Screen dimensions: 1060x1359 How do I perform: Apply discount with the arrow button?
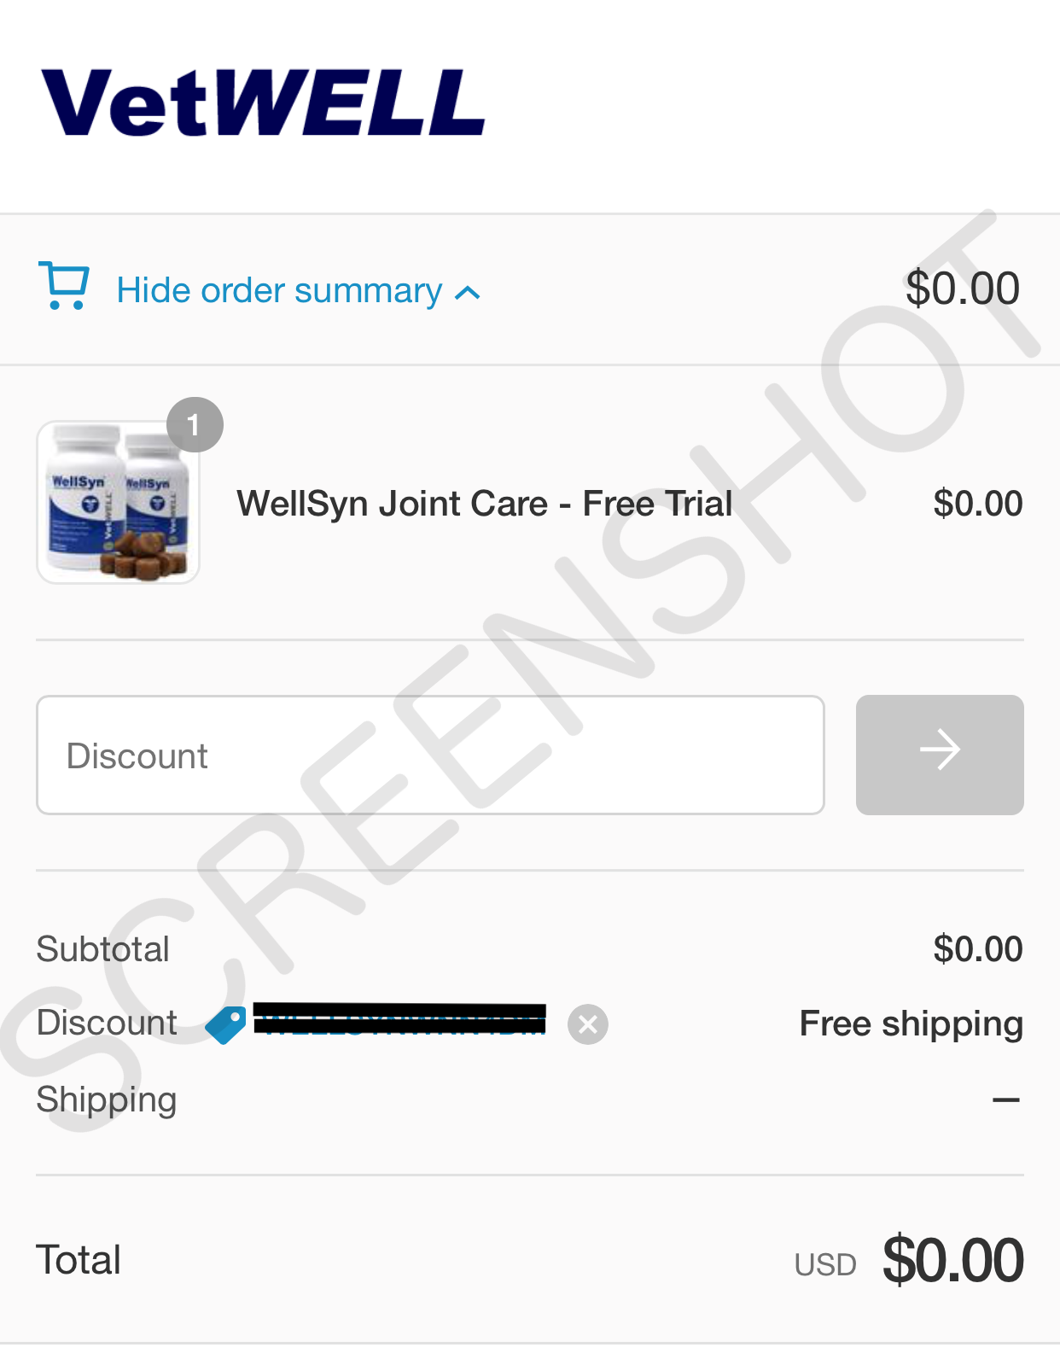pos(940,755)
